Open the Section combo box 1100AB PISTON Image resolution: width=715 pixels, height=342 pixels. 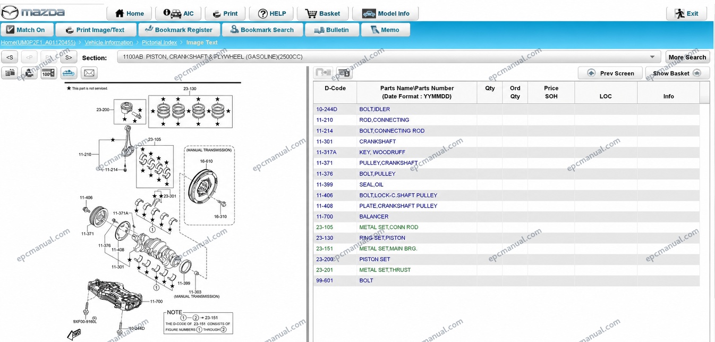tap(390, 57)
